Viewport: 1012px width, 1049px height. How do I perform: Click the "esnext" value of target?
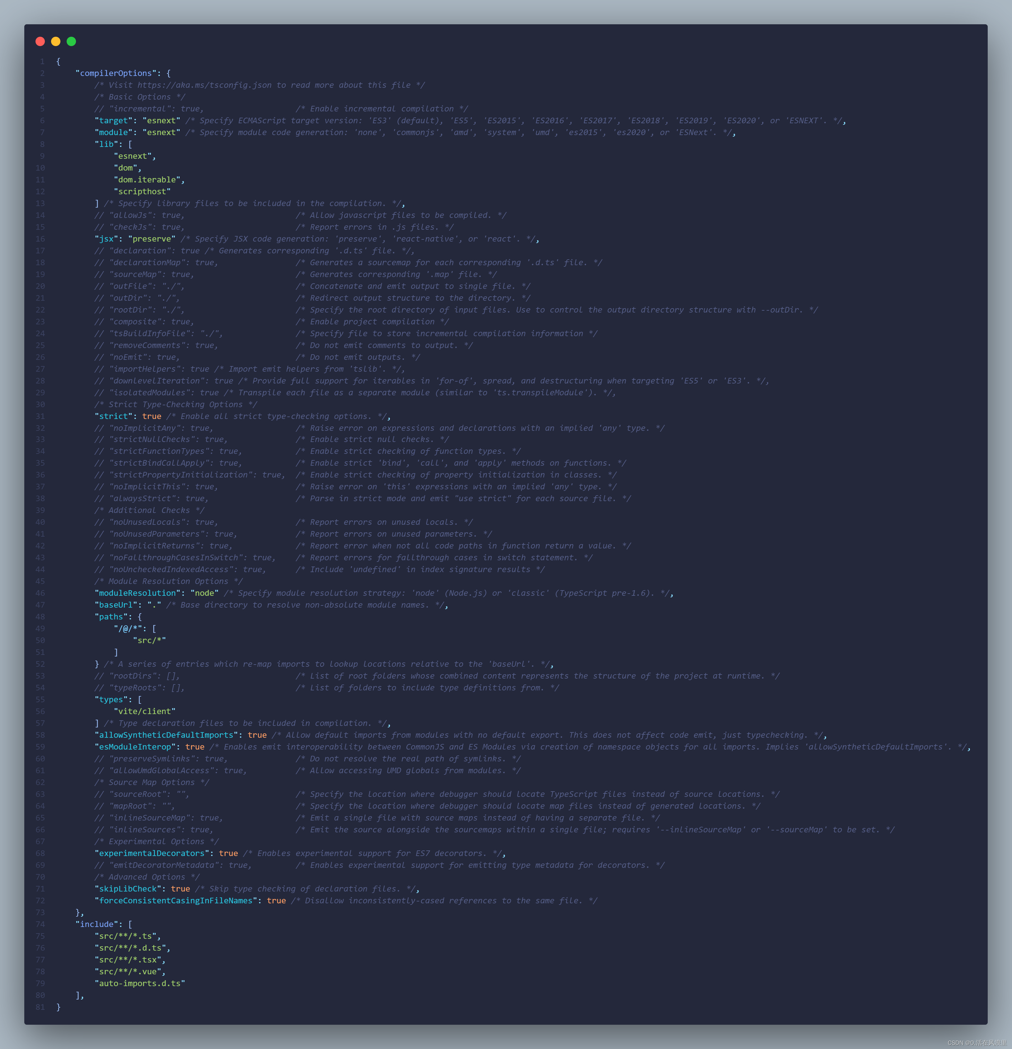162,120
